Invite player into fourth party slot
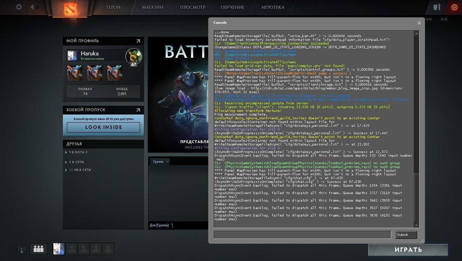Viewport: 462px width, 261px height. click(x=96, y=249)
